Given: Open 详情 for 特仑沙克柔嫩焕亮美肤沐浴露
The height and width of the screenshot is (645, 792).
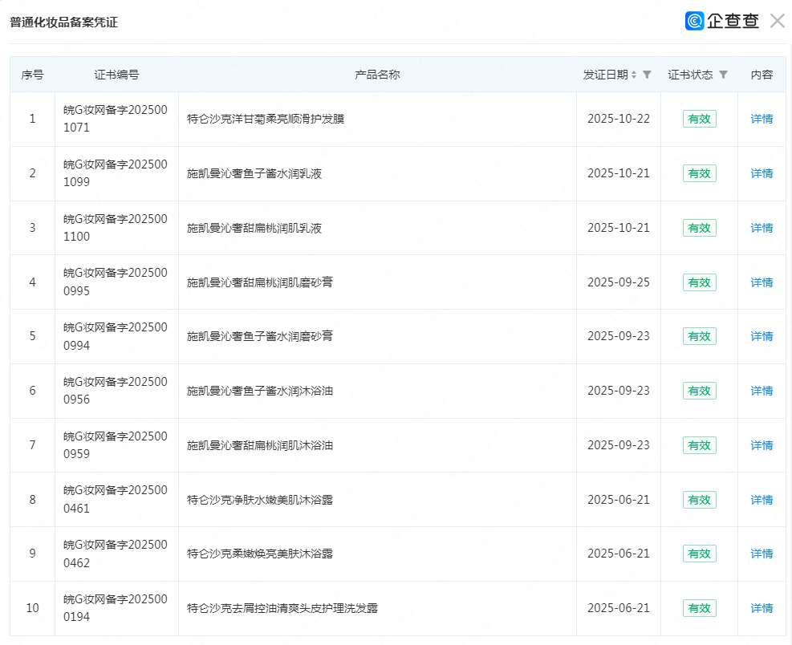Looking at the screenshot, I should click(x=762, y=554).
